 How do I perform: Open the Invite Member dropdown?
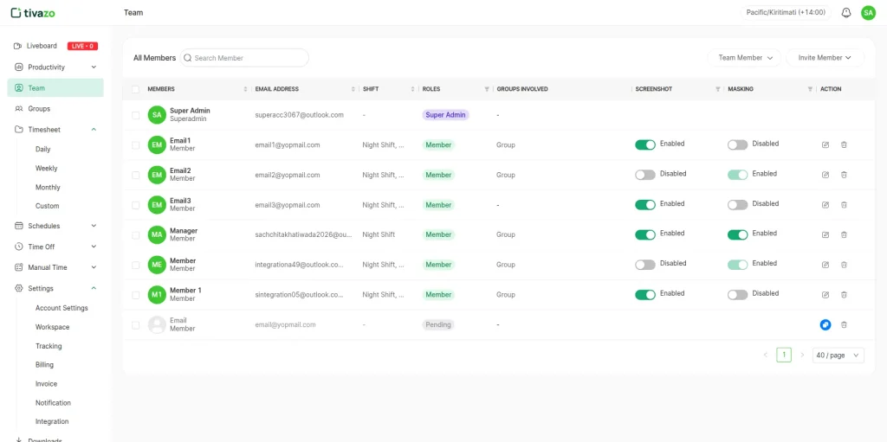[825, 58]
